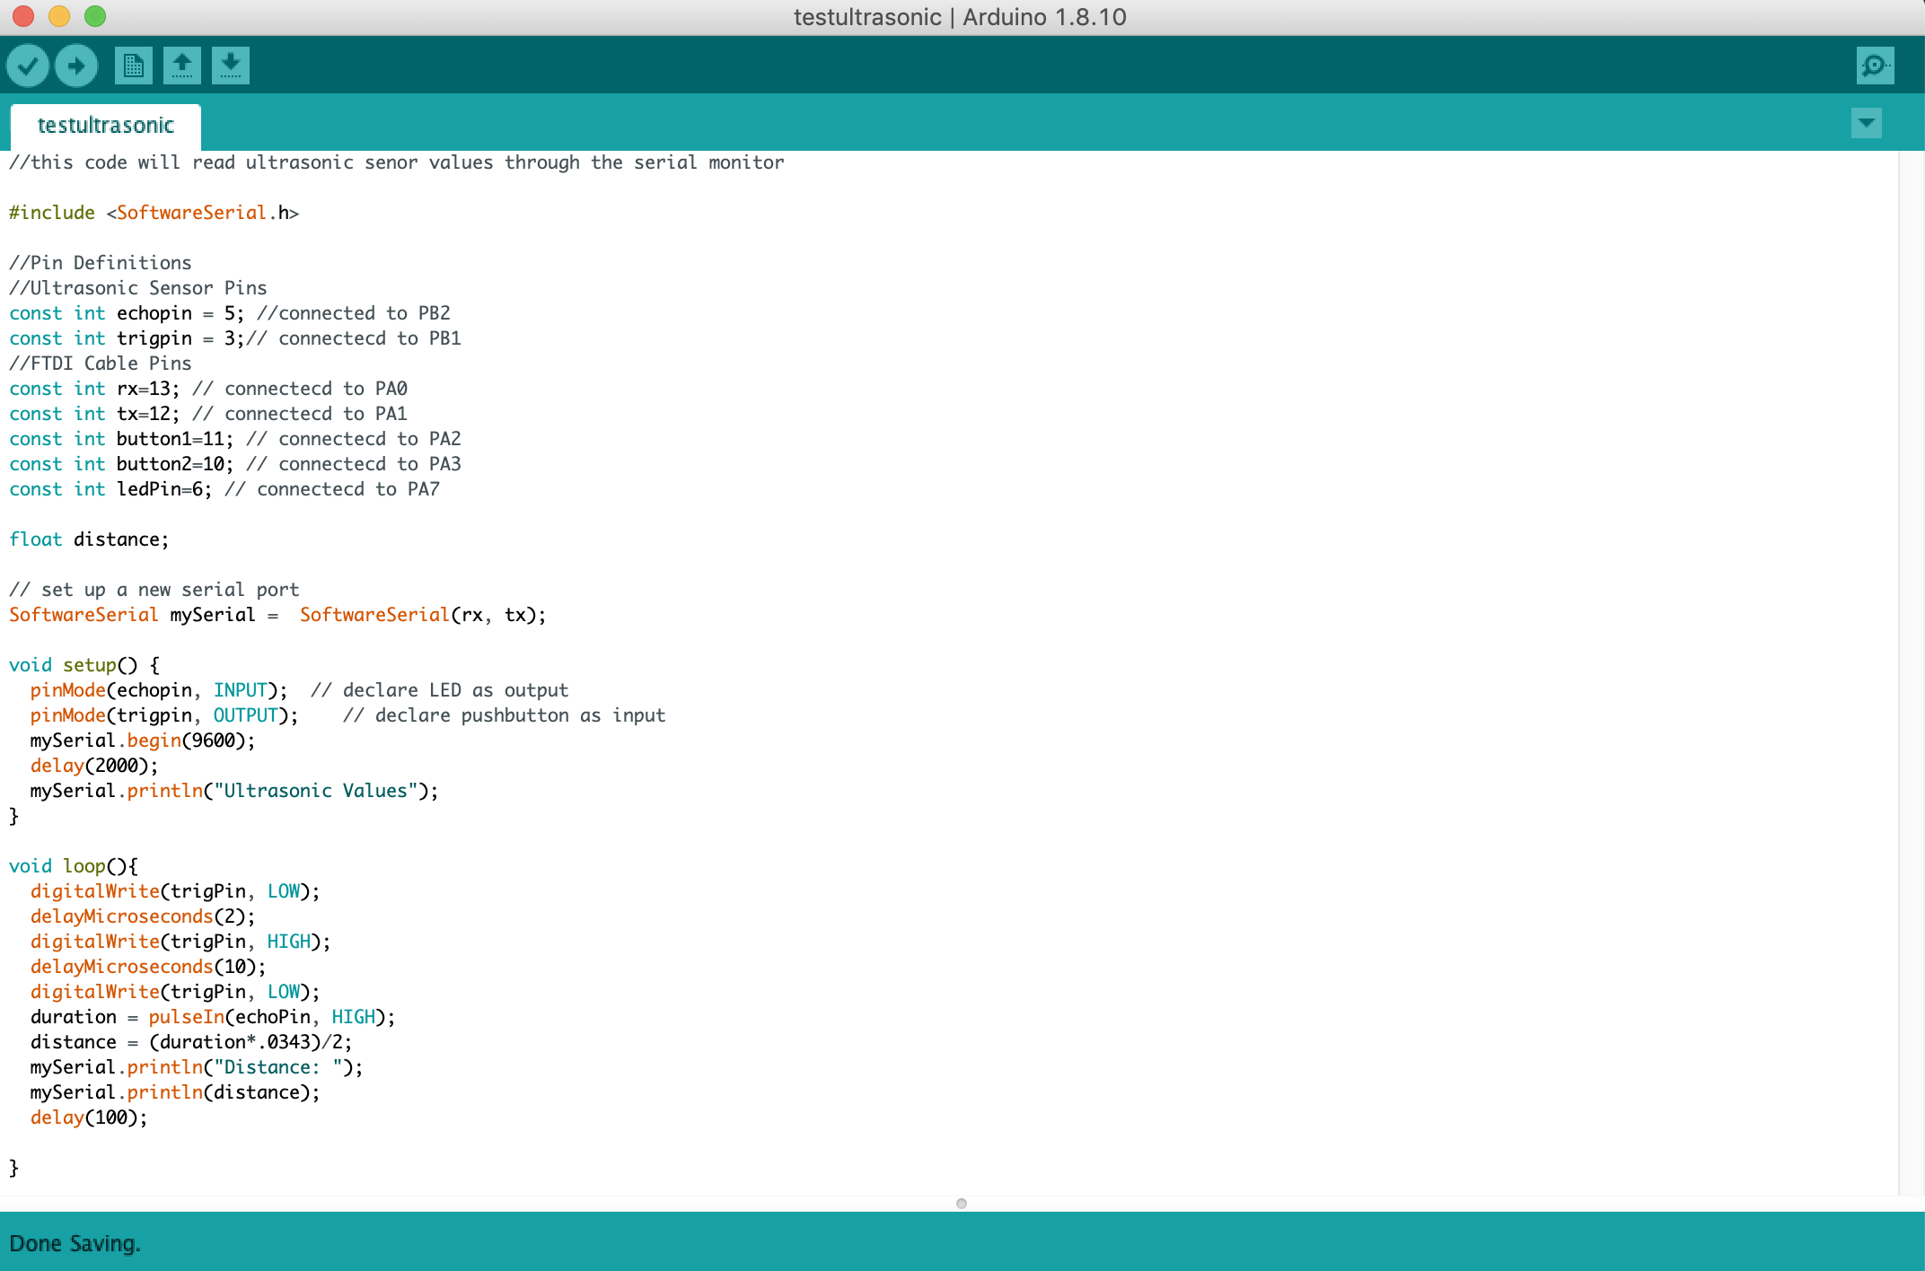This screenshot has width=1925, height=1271.
Task: Click the Done Saving status bar
Action: [x=75, y=1243]
